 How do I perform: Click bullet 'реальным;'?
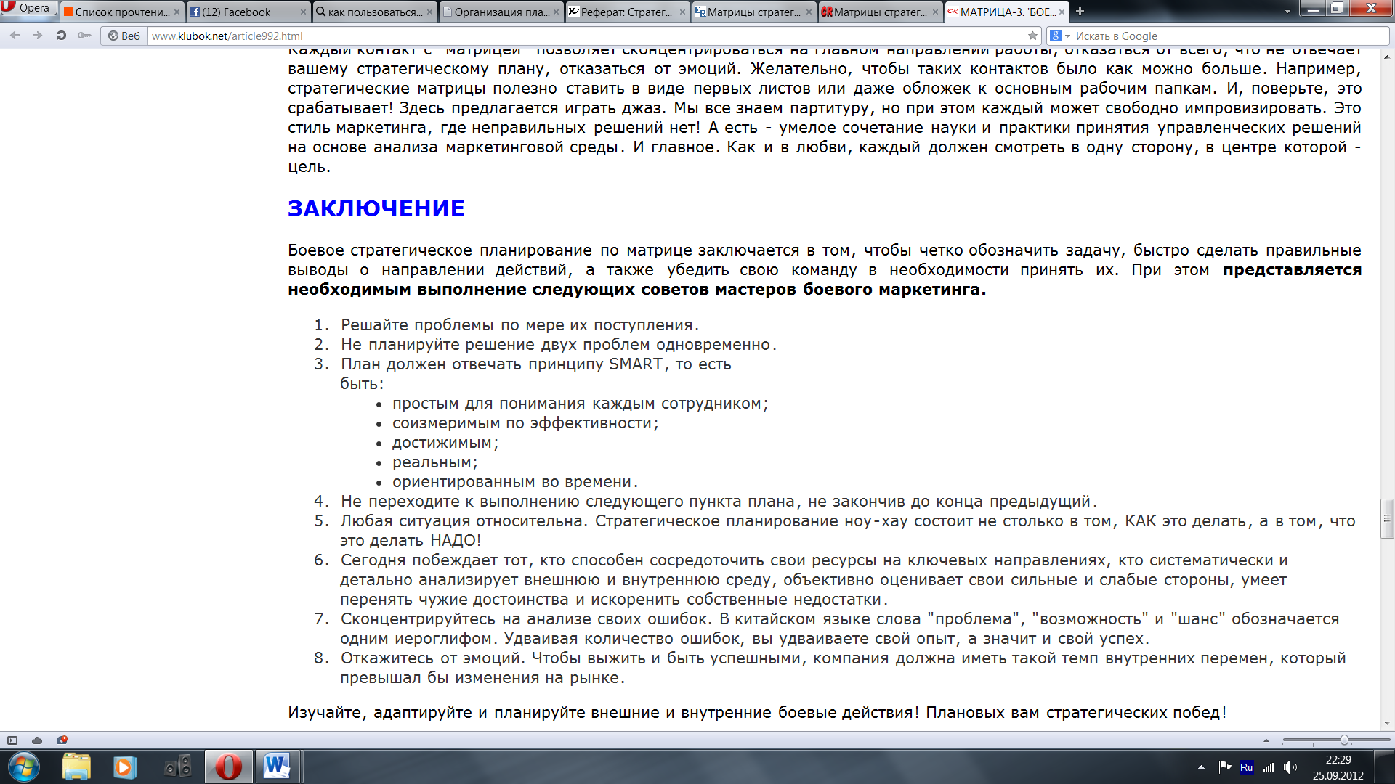(x=434, y=462)
